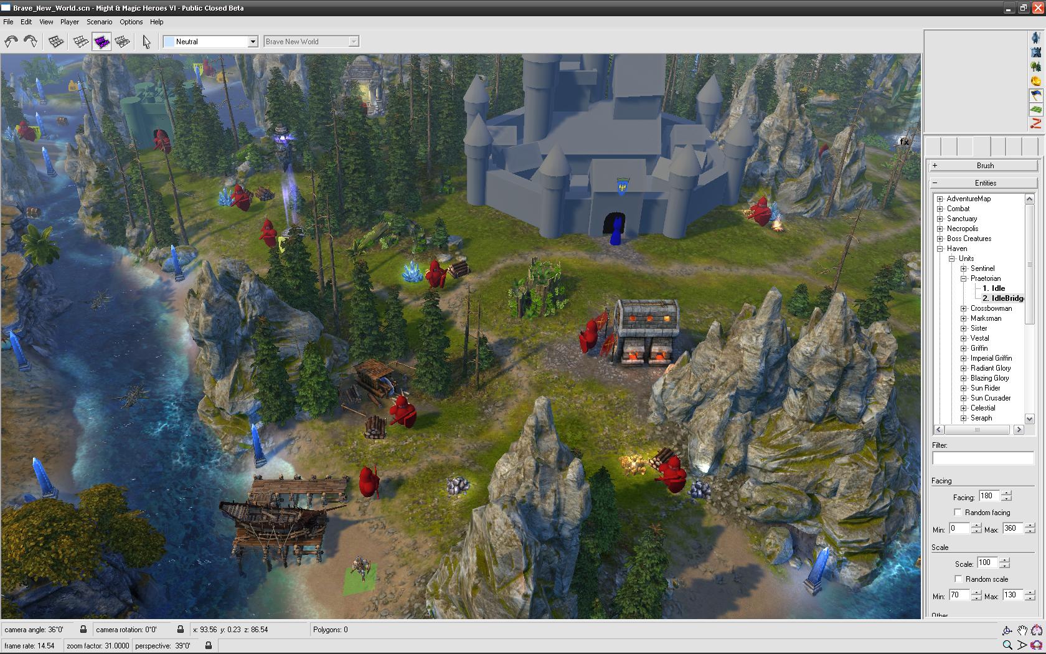Open the castle buildings palette icon
Image resolution: width=1046 pixels, height=654 pixels.
click(1036, 52)
